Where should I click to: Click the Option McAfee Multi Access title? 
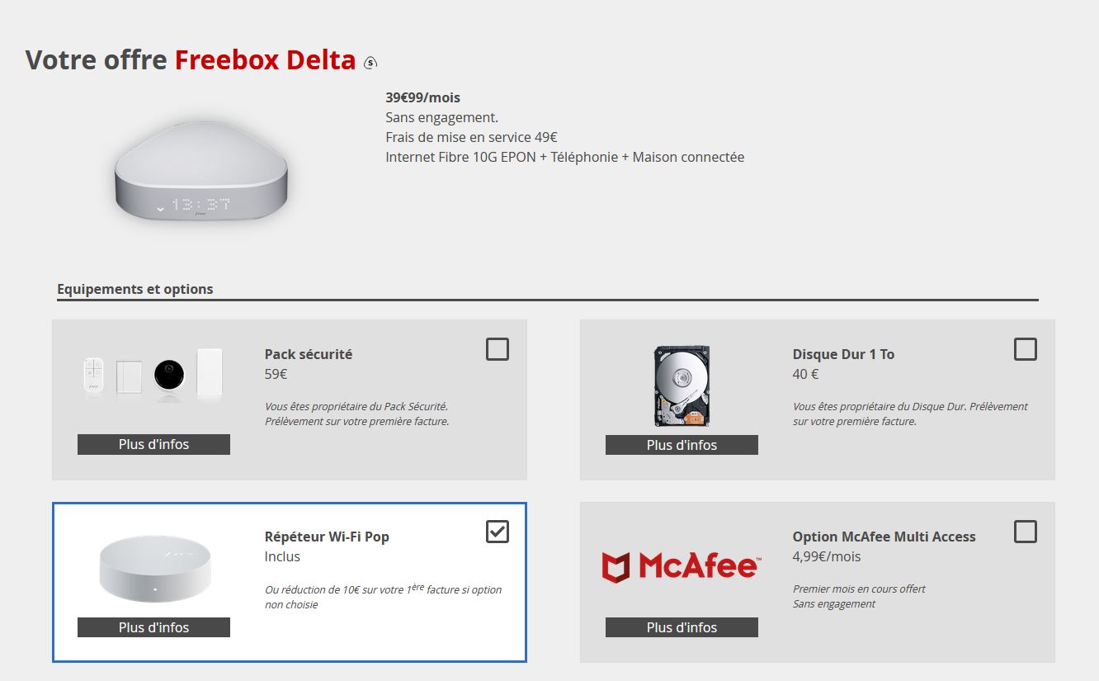[x=884, y=537]
